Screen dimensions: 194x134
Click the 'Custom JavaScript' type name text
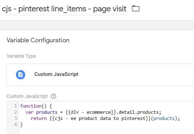pyautogui.click(x=56, y=74)
